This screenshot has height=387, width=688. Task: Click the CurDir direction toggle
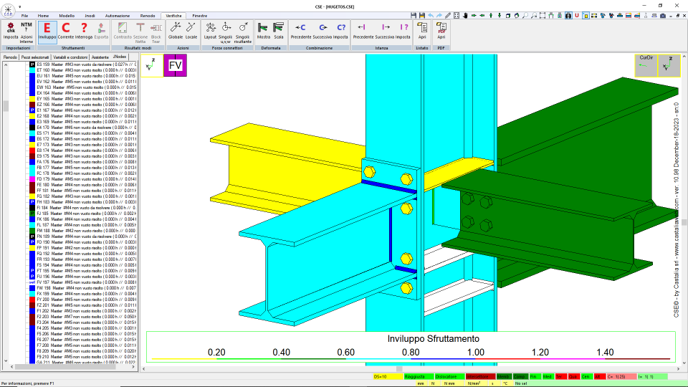646,65
